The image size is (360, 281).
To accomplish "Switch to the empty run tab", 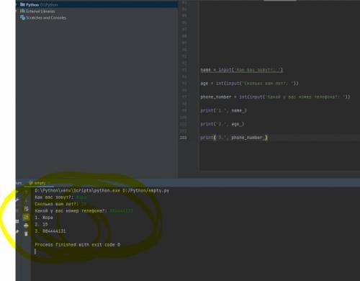I will (37, 183).
